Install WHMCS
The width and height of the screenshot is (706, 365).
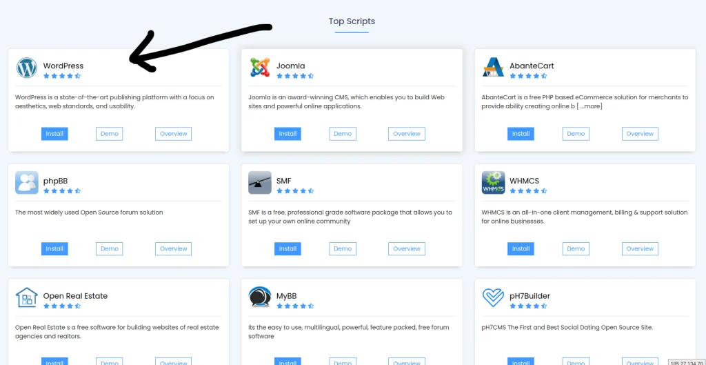point(521,249)
